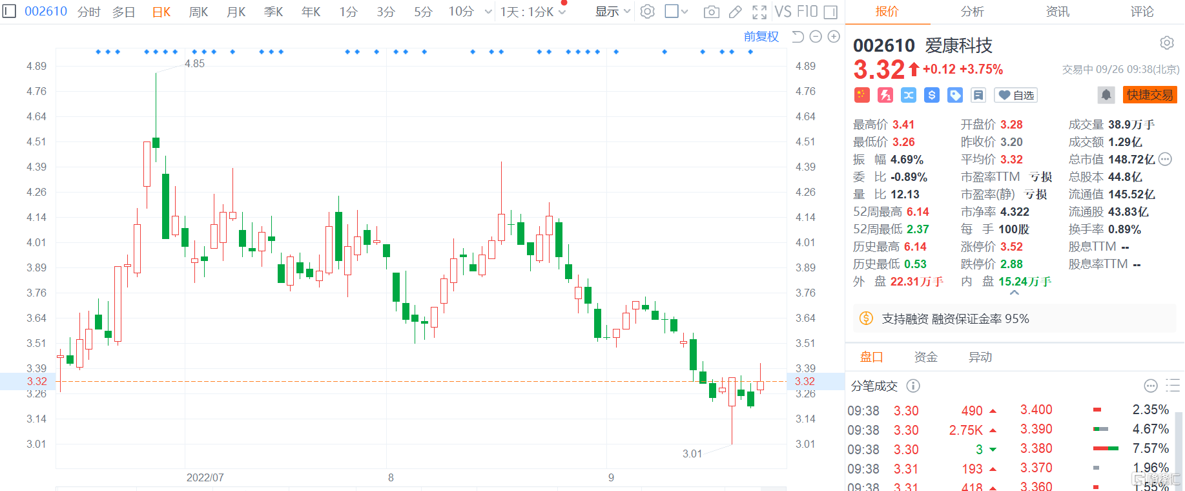Click the market cap more-info ellipsis icon
This screenshot has width=1185, height=491.
tap(1165, 159)
